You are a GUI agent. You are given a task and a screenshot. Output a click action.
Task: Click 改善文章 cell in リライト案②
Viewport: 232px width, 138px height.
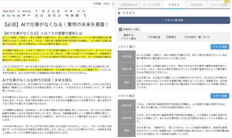pos(127,118)
